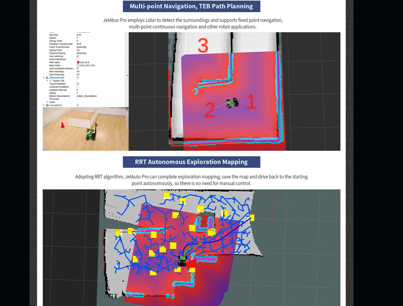The height and width of the screenshot is (306, 403).
Task: Click the RobotModel display icon
Action: click(x=47, y=77)
